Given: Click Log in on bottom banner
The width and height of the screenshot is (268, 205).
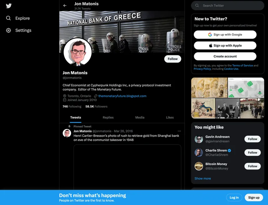Looking at the screenshot, I should pyautogui.click(x=234, y=198).
